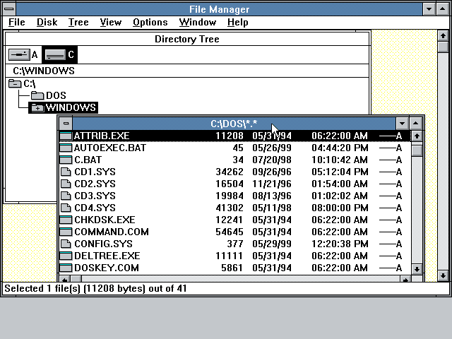Click the COMMAND.COM program icon
Image resolution: width=452 pixels, height=339 pixels.
tap(66, 232)
